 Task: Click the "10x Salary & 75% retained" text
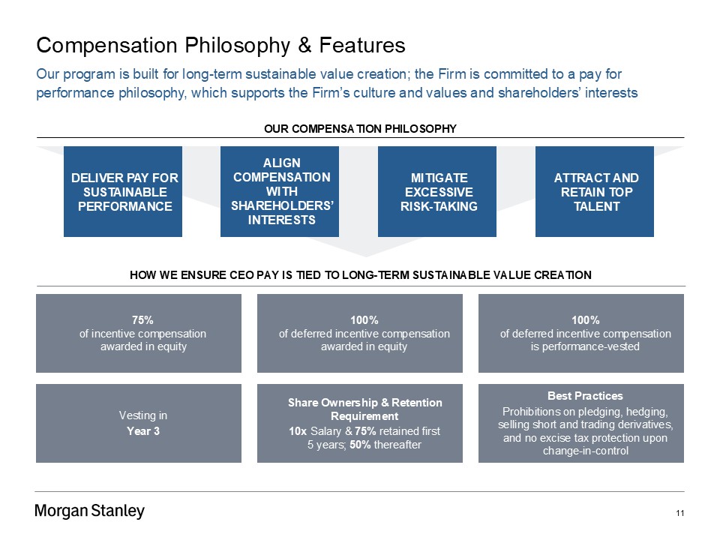click(364, 431)
